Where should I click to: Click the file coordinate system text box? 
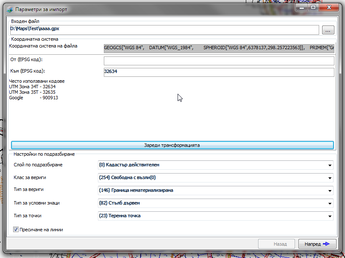point(219,48)
